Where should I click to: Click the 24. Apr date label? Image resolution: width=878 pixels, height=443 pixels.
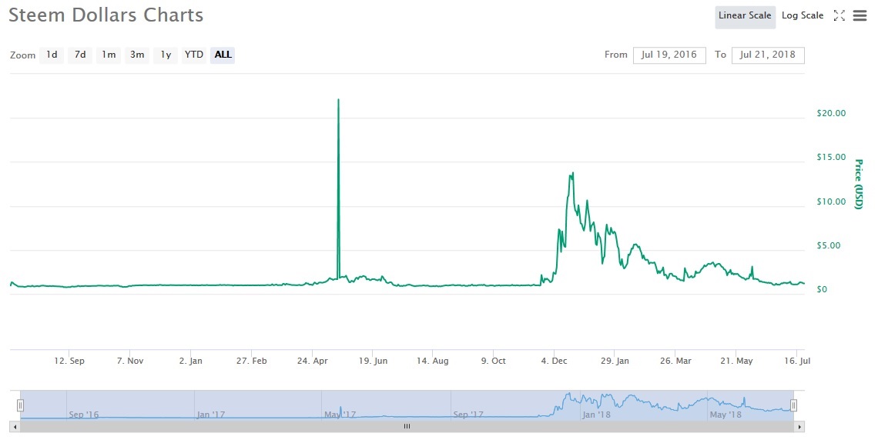(x=313, y=361)
